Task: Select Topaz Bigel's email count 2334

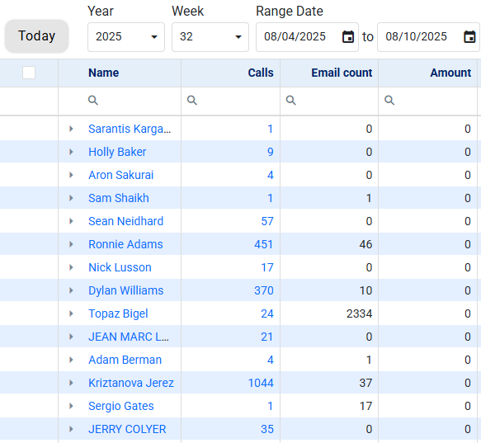Action: click(x=359, y=313)
